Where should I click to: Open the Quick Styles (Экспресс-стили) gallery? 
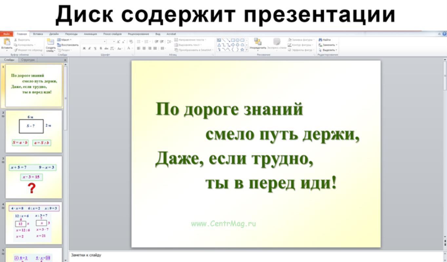[277, 44]
